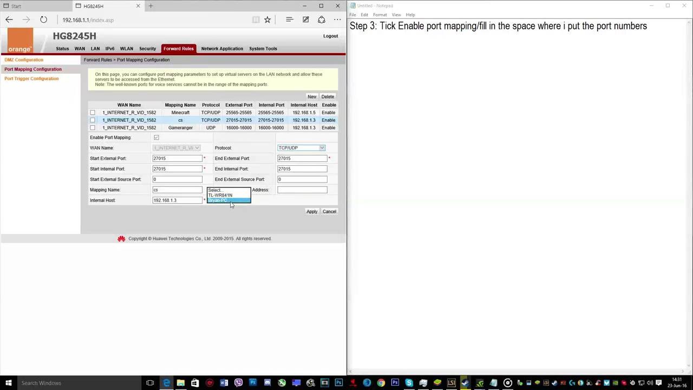The height and width of the screenshot is (390, 693).
Task: Click the Make a Web Note icon
Action: (x=306, y=19)
